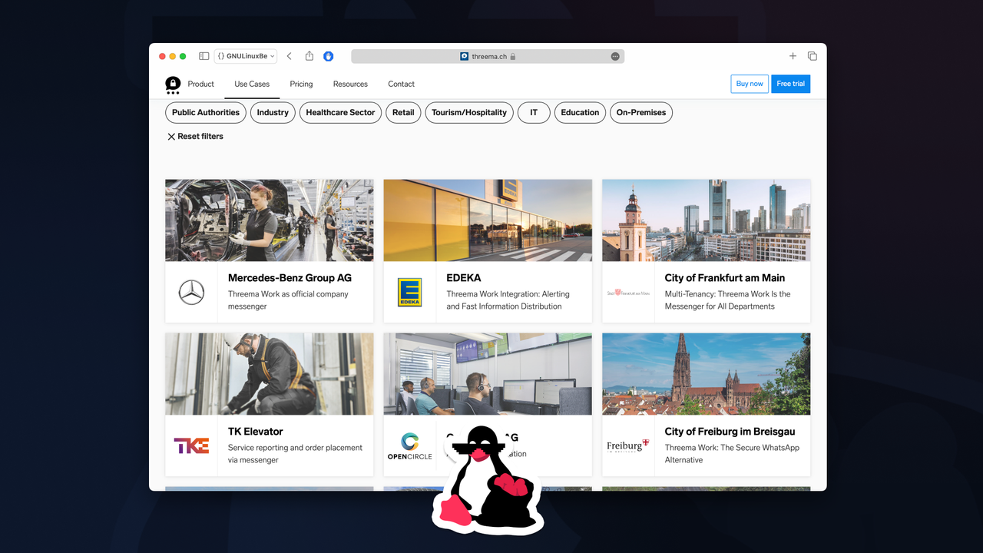Click the blue shield extension icon

329,56
